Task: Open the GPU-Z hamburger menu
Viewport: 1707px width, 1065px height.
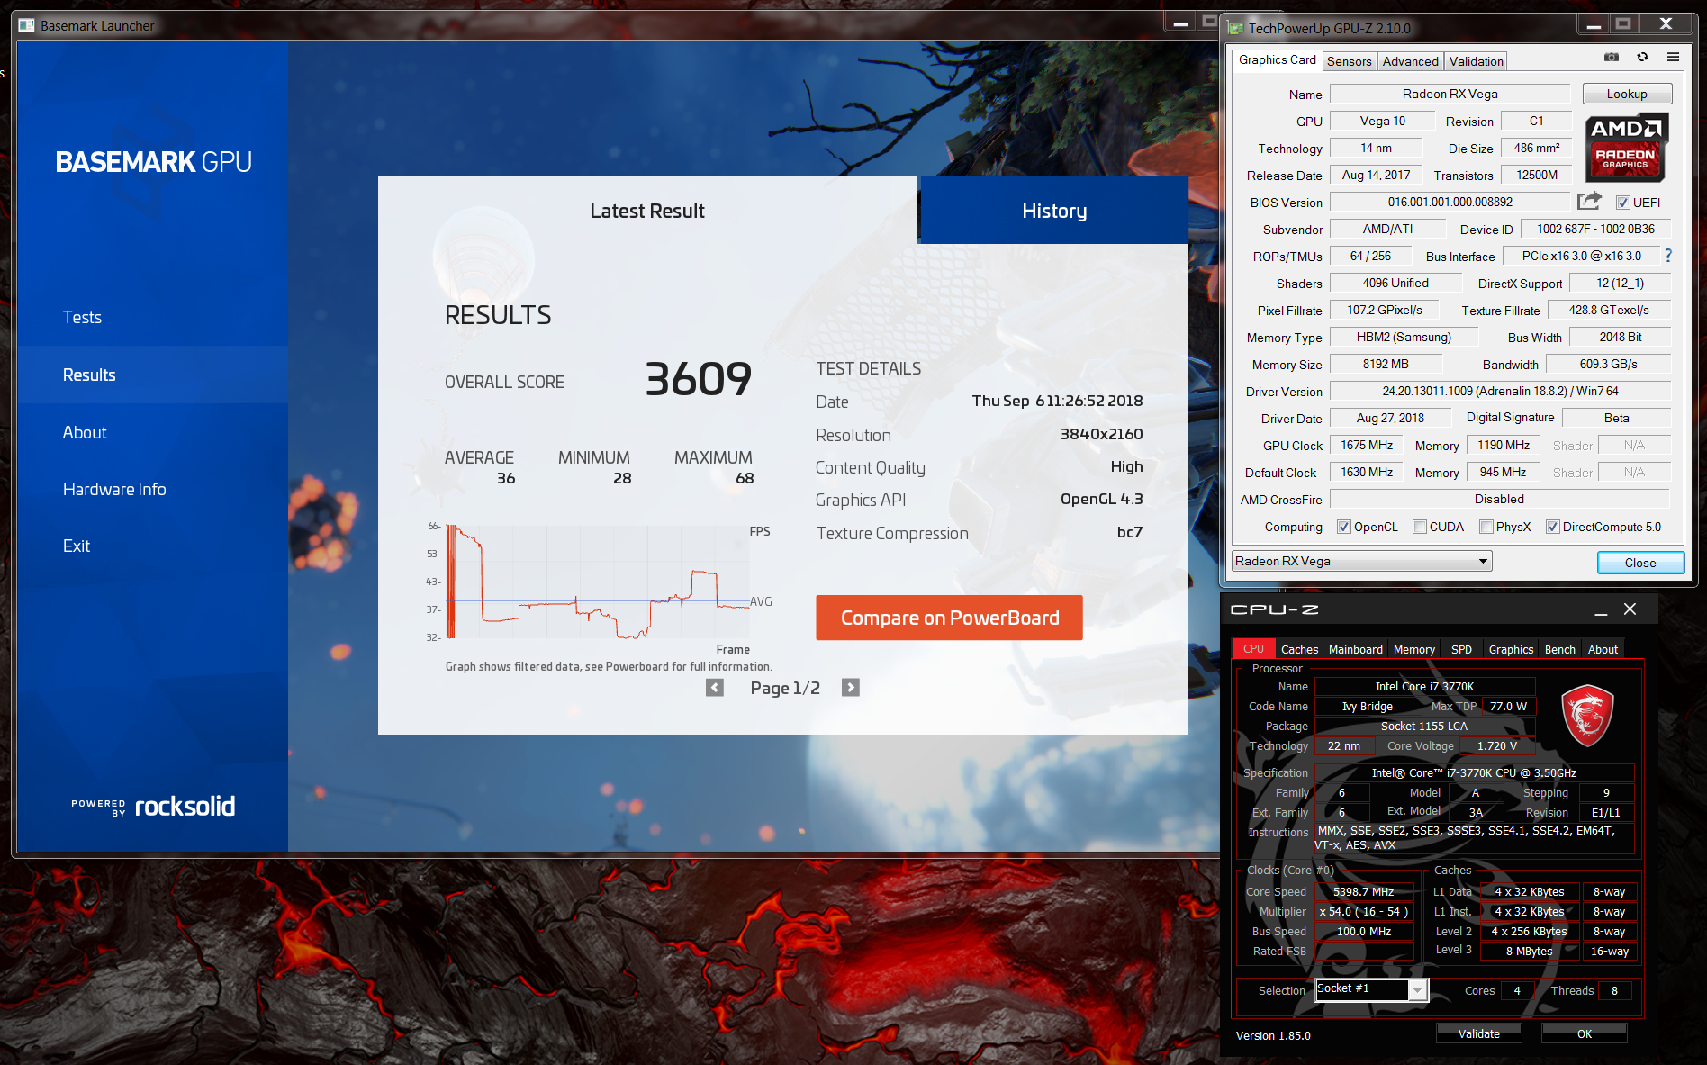Action: [x=1673, y=58]
